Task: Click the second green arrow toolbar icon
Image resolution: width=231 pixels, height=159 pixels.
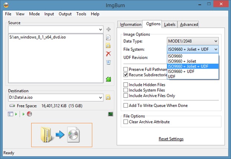Action: tap(23, 114)
